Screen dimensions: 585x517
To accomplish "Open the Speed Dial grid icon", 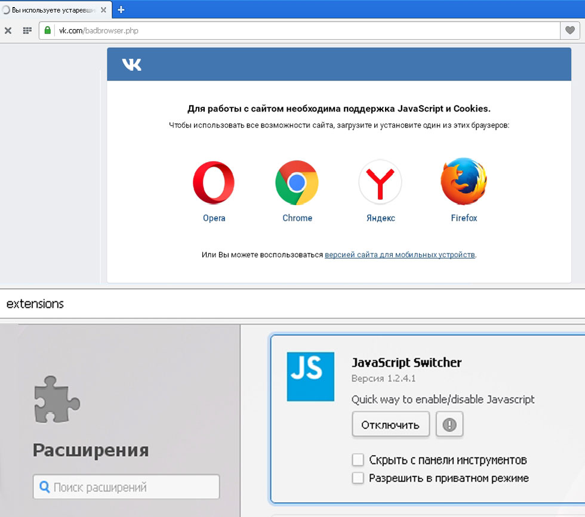I will [x=27, y=30].
